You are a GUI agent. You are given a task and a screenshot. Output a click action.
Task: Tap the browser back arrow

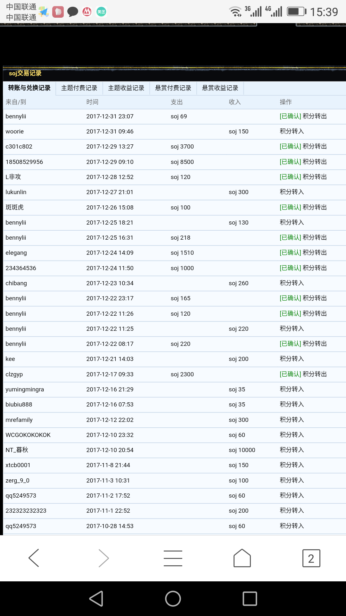(x=34, y=558)
